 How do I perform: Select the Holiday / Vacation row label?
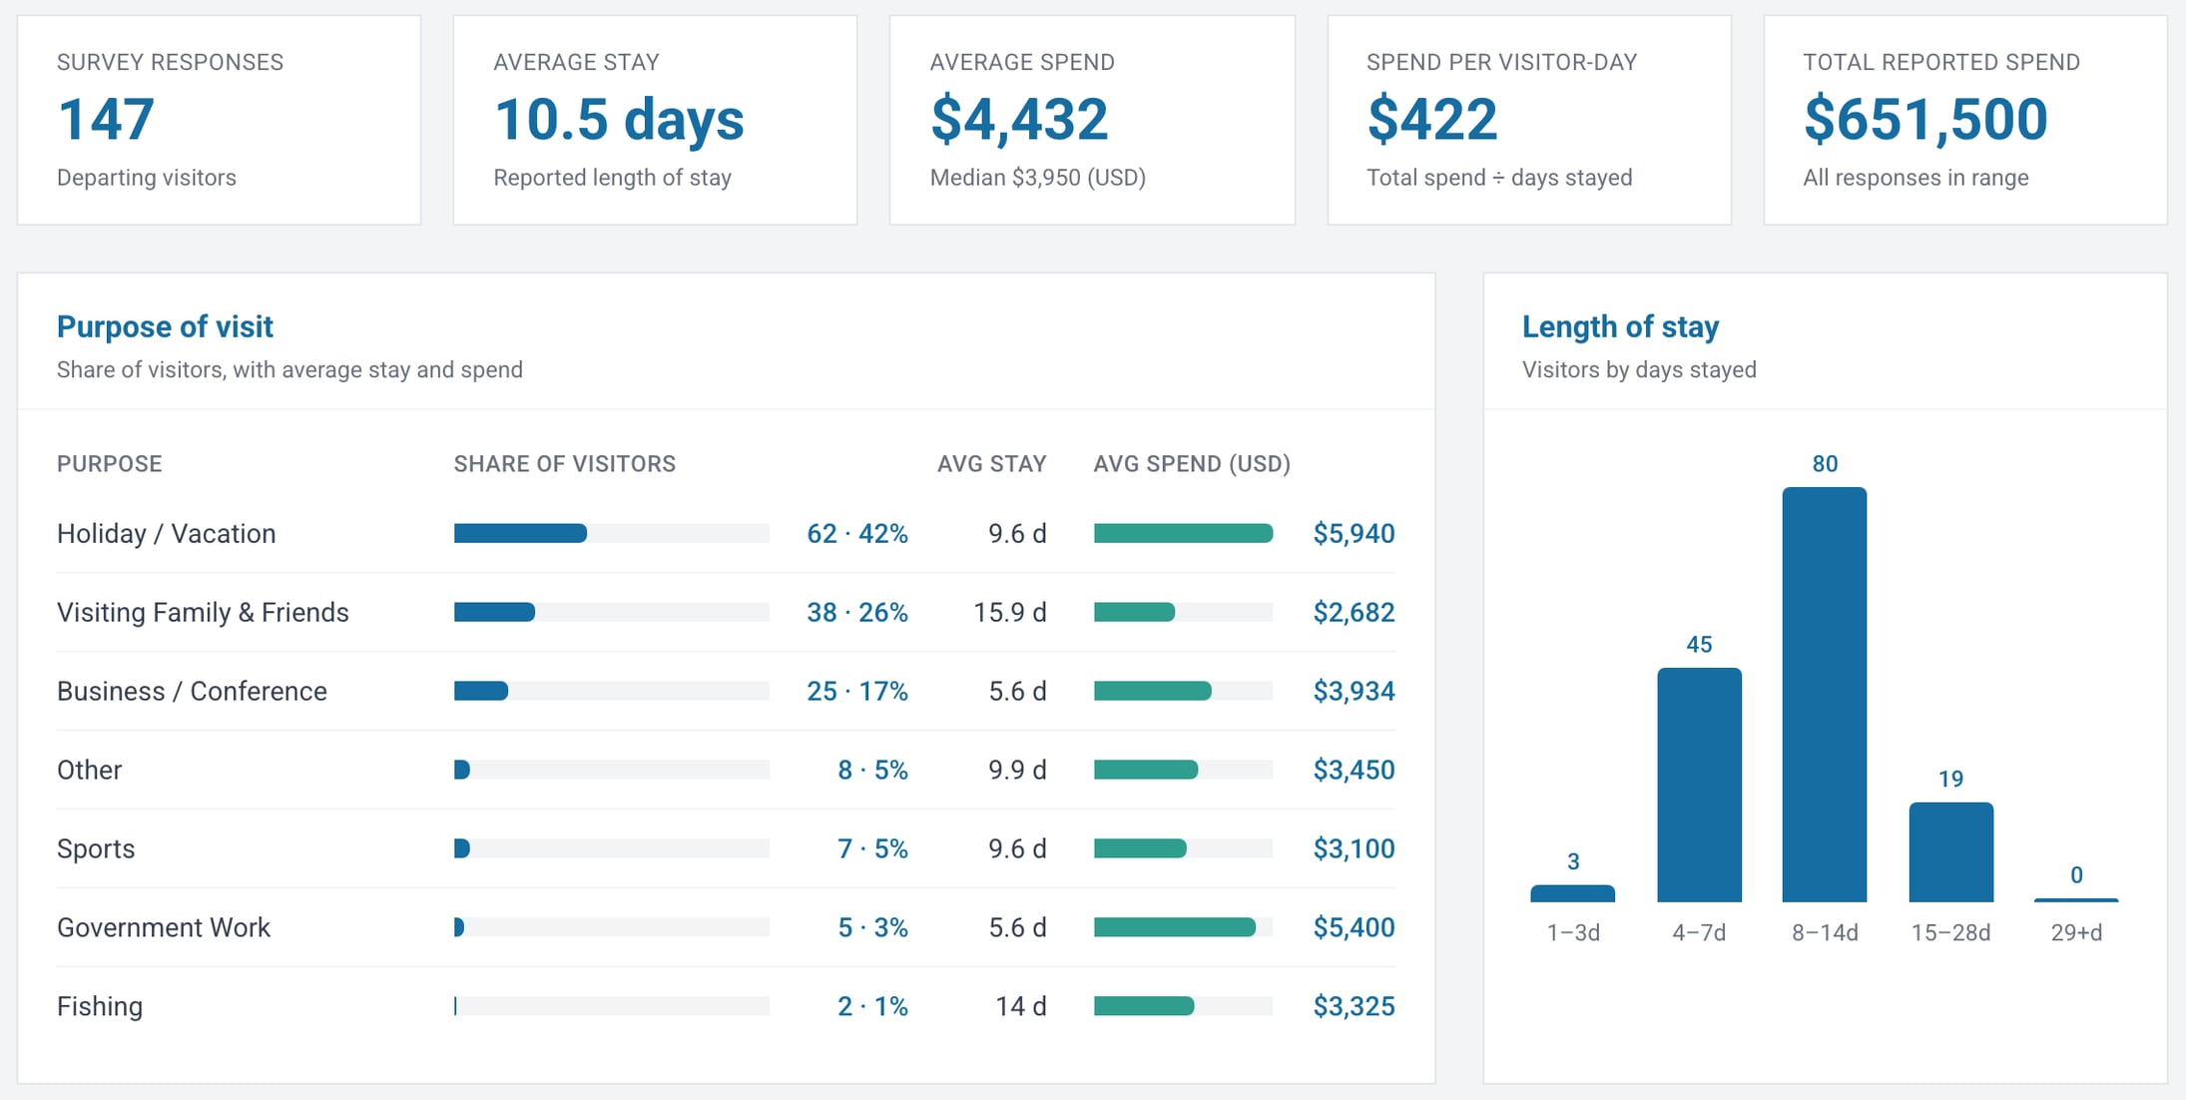pyautogui.click(x=167, y=534)
